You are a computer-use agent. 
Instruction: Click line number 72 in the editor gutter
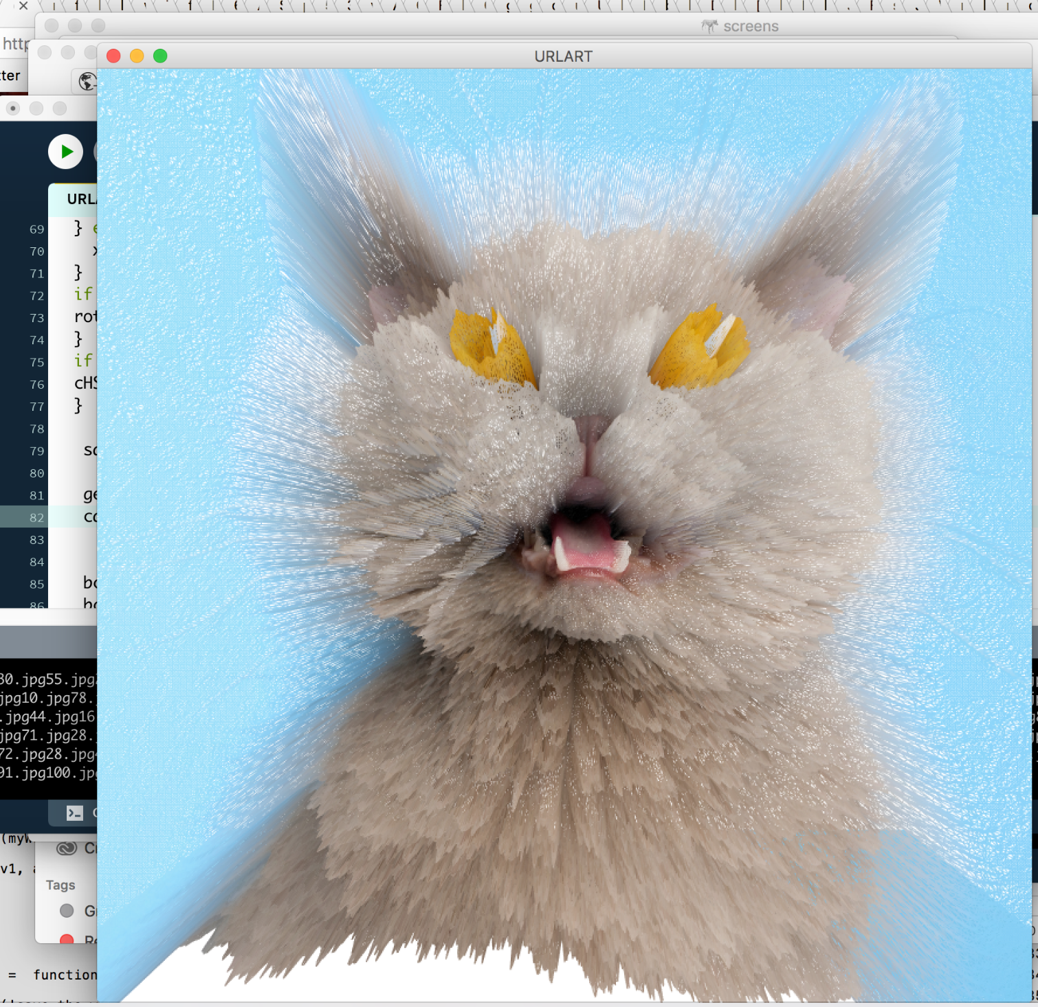[x=37, y=296]
